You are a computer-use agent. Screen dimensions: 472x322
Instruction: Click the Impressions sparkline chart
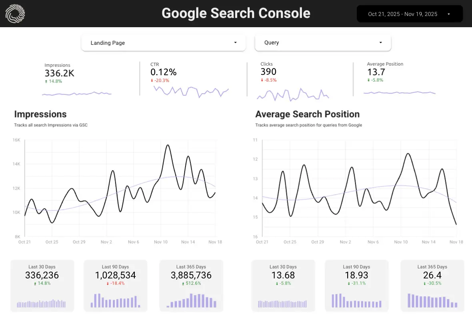tap(77, 94)
